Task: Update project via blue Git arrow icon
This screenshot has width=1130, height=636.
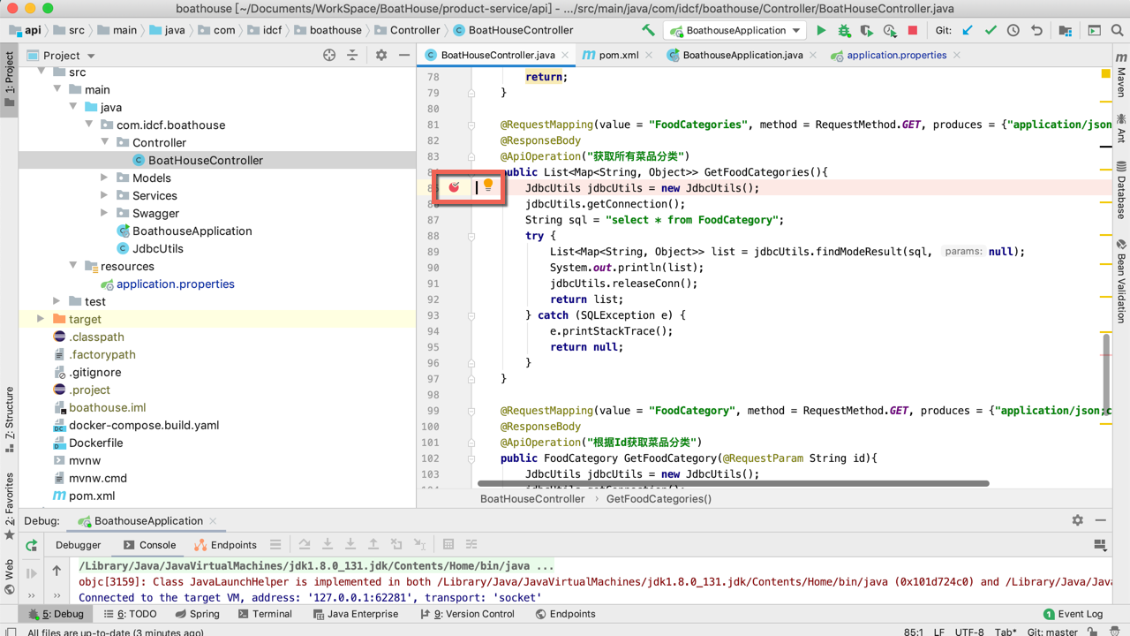Action: point(968,30)
